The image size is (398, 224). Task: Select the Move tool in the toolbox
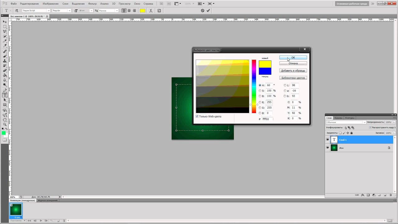5,22
